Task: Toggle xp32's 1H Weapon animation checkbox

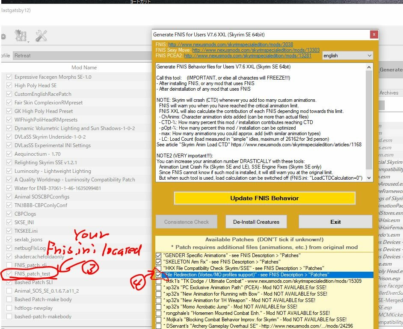Action: [159, 300]
